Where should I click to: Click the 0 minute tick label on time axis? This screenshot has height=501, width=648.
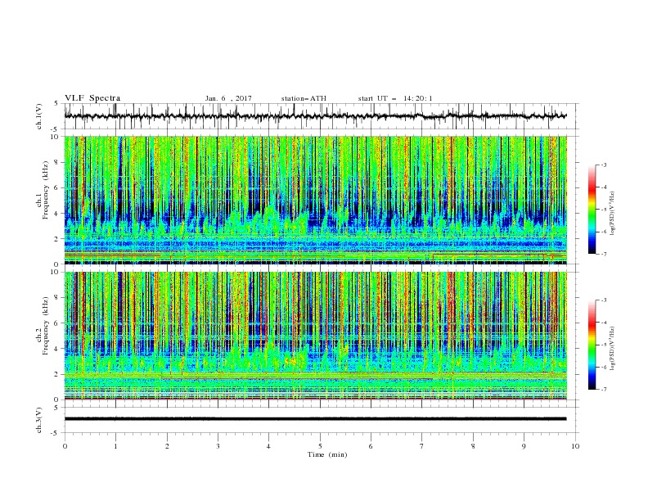click(65, 446)
